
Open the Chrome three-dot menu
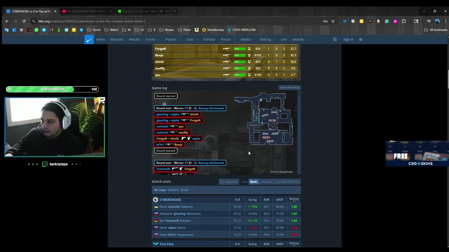[x=445, y=21]
